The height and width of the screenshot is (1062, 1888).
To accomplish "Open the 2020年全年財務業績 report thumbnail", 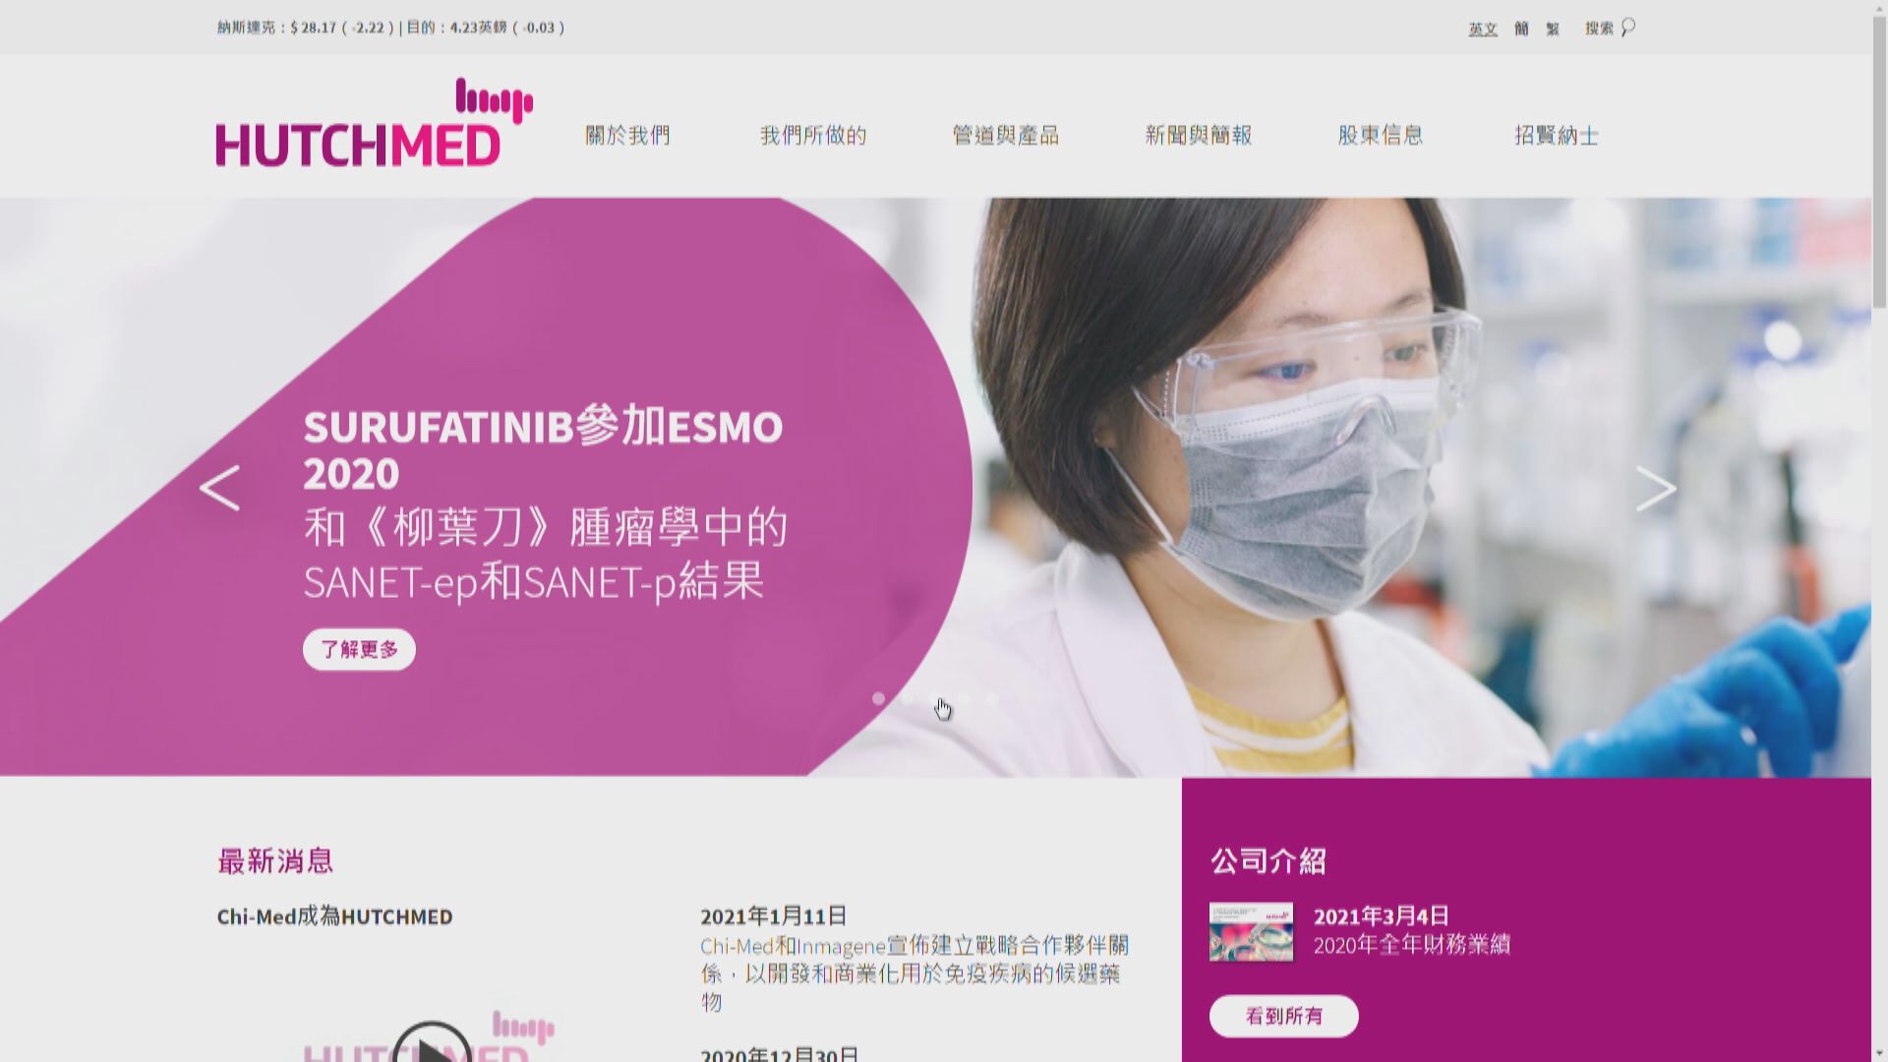I will [1251, 931].
